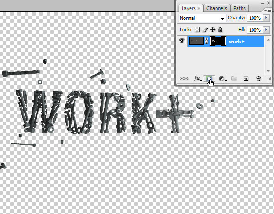
Task: Lock transparent pixels
Action: click(197, 30)
